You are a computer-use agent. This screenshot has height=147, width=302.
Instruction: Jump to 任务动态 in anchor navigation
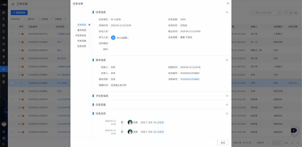coord(82,46)
